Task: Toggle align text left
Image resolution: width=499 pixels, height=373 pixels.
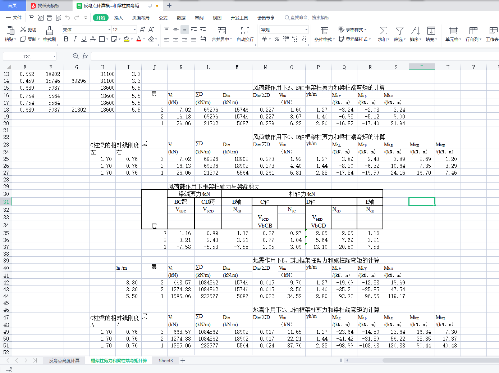Action: pyautogui.click(x=167, y=39)
